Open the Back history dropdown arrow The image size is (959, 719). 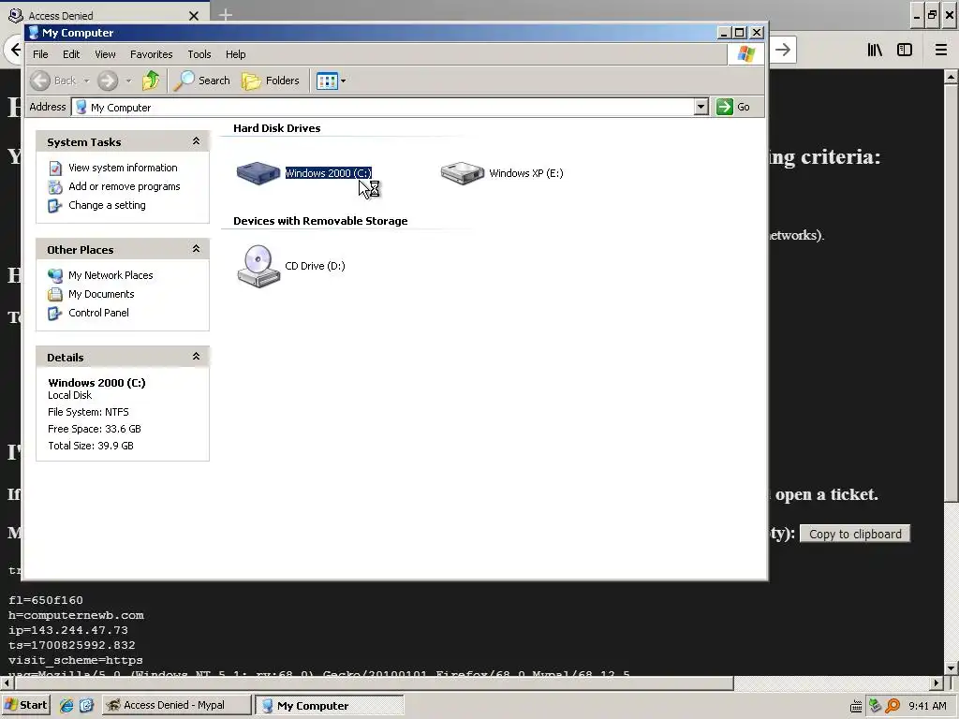pos(86,81)
